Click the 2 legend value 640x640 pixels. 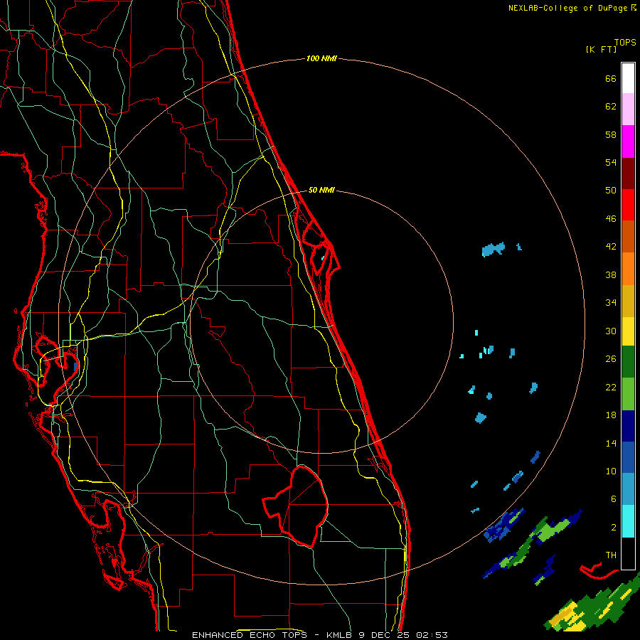tap(614, 528)
